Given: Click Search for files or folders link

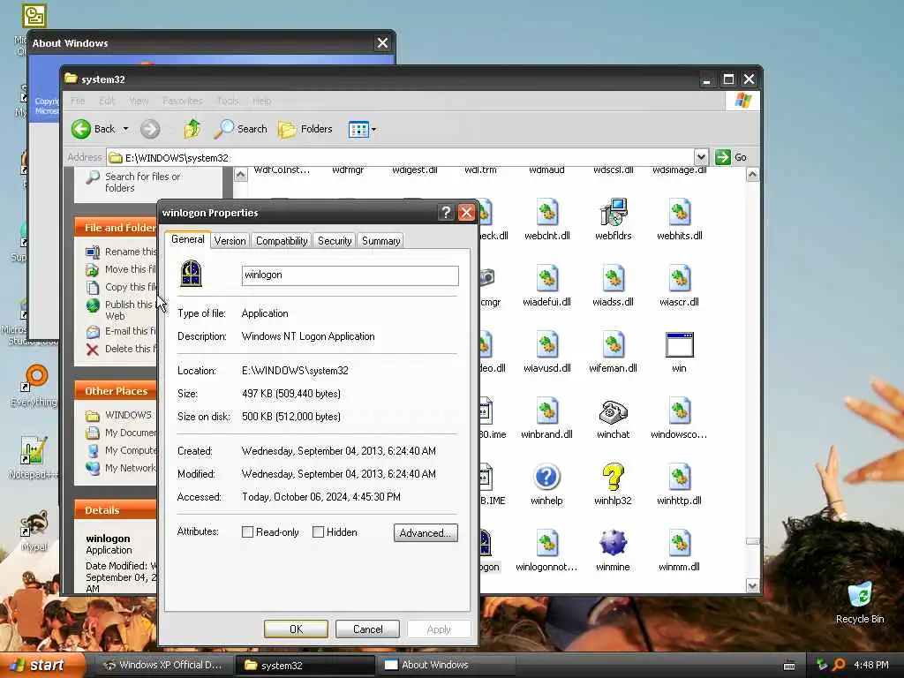Looking at the screenshot, I should (142, 182).
